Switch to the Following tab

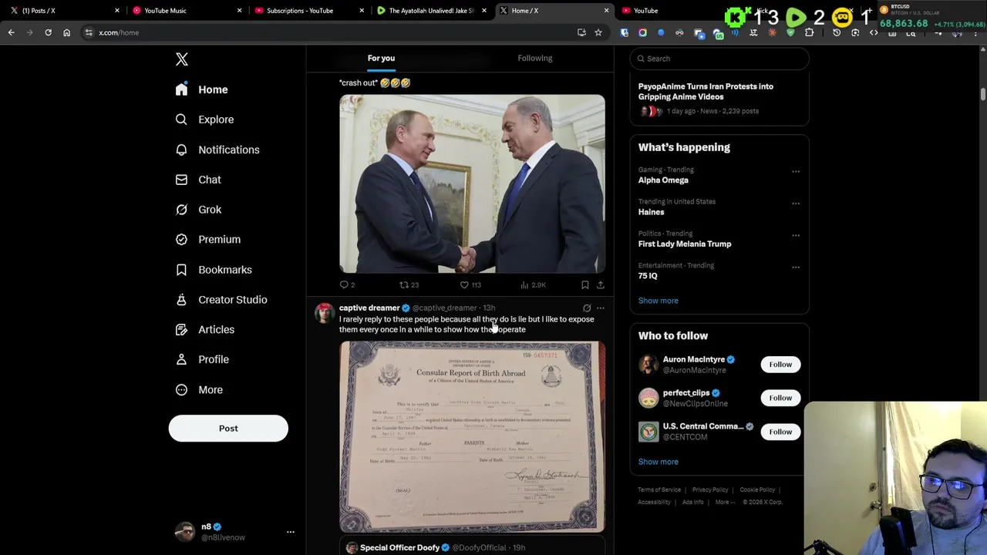coord(535,59)
